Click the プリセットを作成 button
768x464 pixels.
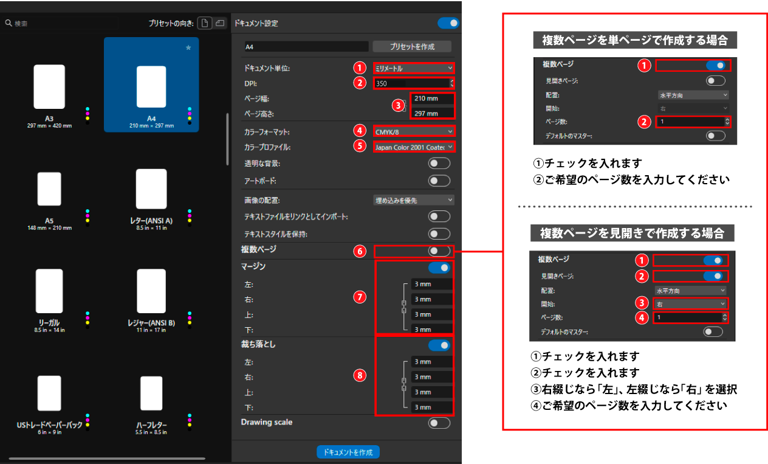tap(412, 46)
